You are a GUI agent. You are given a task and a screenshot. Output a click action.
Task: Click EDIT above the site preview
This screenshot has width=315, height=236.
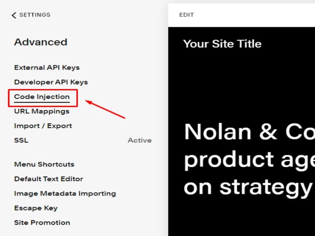click(x=186, y=15)
